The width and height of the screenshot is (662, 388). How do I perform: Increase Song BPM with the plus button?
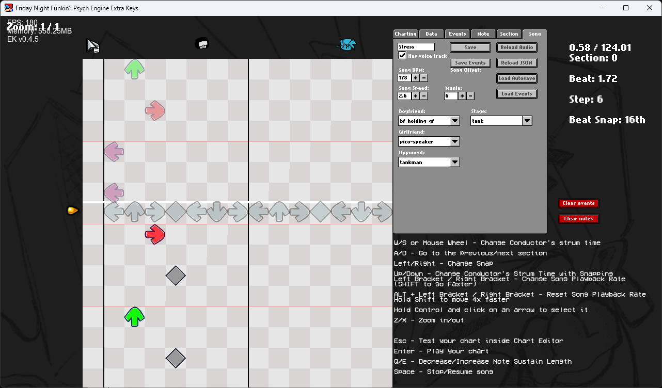click(x=416, y=77)
